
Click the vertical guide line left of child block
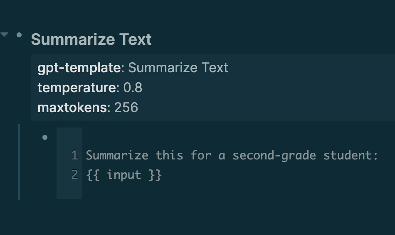[x=19, y=162]
